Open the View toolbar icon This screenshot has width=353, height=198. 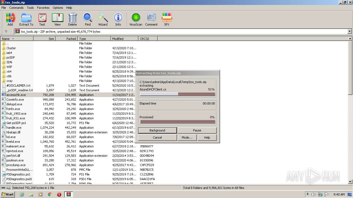tap(57, 20)
